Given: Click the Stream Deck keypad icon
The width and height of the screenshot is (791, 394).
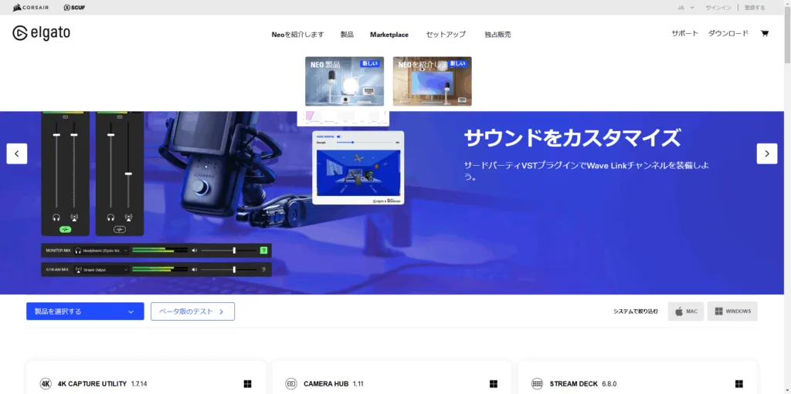Looking at the screenshot, I should coord(537,384).
